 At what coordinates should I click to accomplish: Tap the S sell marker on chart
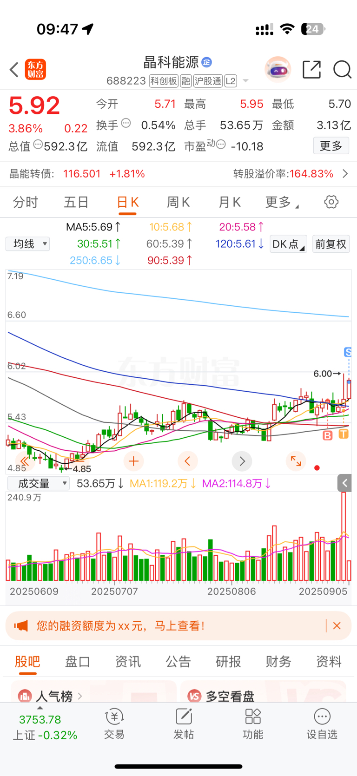click(347, 352)
